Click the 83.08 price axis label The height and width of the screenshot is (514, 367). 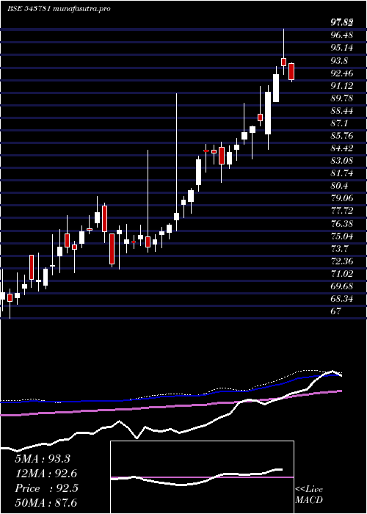click(342, 161)
